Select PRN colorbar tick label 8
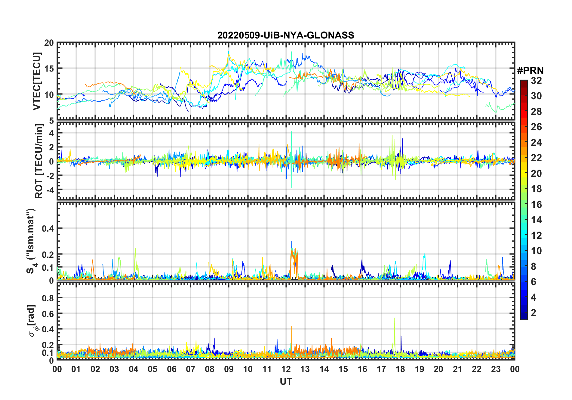 pos(534,266)
